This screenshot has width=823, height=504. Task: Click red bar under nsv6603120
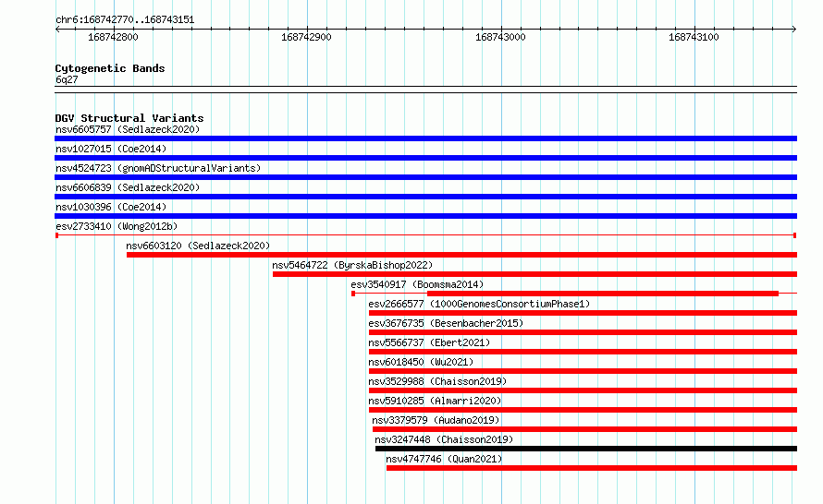click(x=461, y=255)
